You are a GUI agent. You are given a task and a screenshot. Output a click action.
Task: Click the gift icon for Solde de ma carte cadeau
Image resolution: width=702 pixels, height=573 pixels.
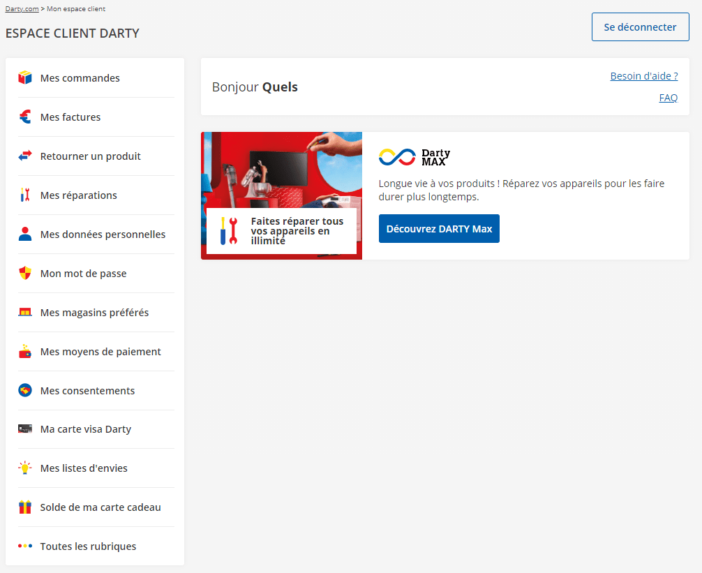click(x=25, y=507)
